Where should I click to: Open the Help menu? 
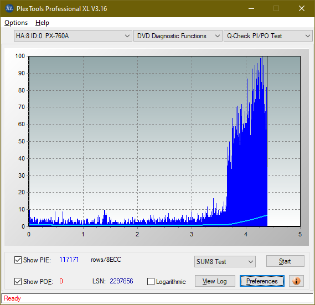pyautogui.click(x=42, y=23)
